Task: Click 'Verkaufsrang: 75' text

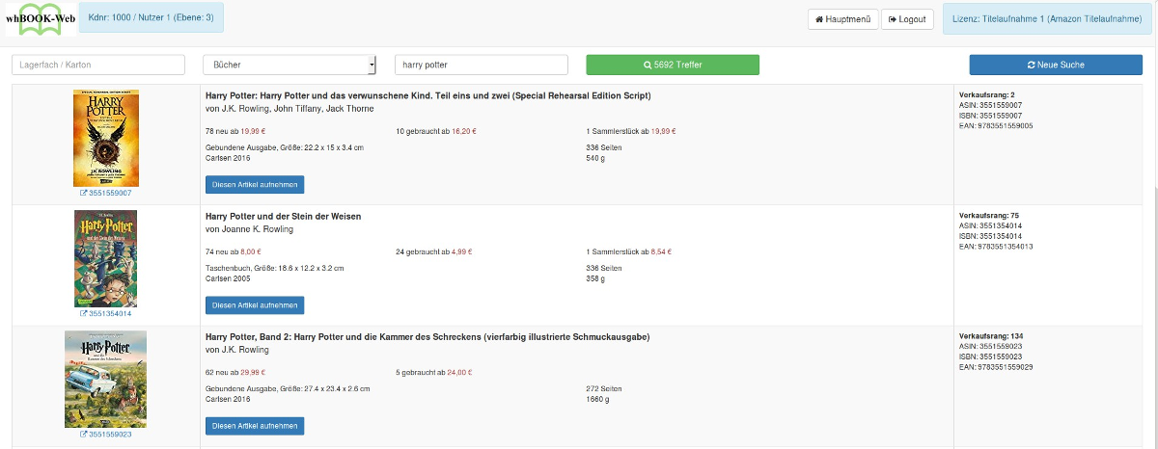Action: point(989,216)
